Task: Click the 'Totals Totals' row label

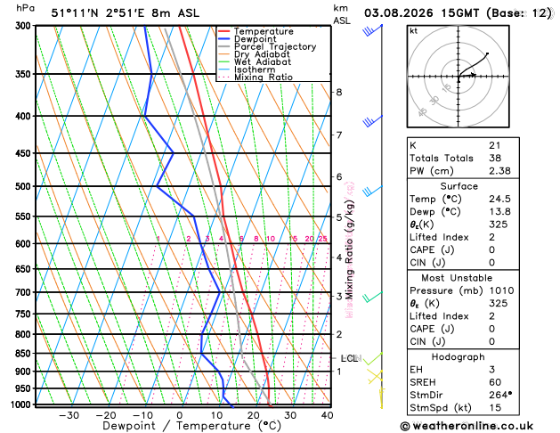Action: [x=442, y=159]
